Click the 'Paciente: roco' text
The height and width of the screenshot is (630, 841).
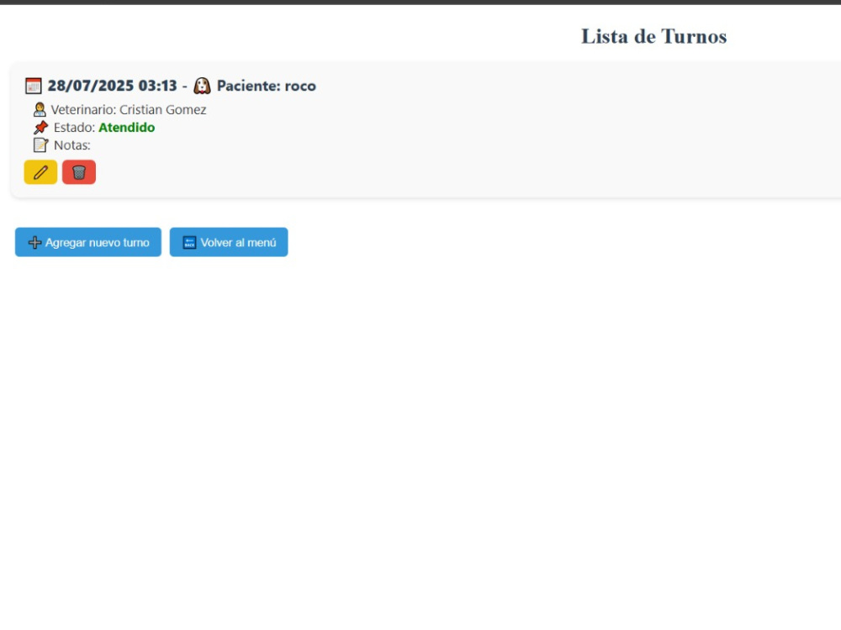point(267,86)
